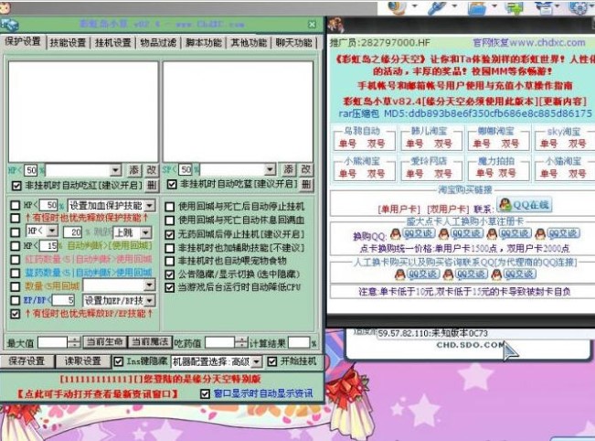Click the HP< 50 percent input field
This screenshot has height=441, width=595.
pyautogui.click(x=48, y=206)
